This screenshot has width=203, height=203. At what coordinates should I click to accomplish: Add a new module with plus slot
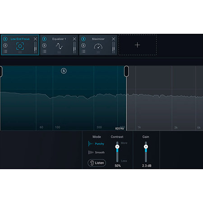pyautogui.click(x=138, y=45)
